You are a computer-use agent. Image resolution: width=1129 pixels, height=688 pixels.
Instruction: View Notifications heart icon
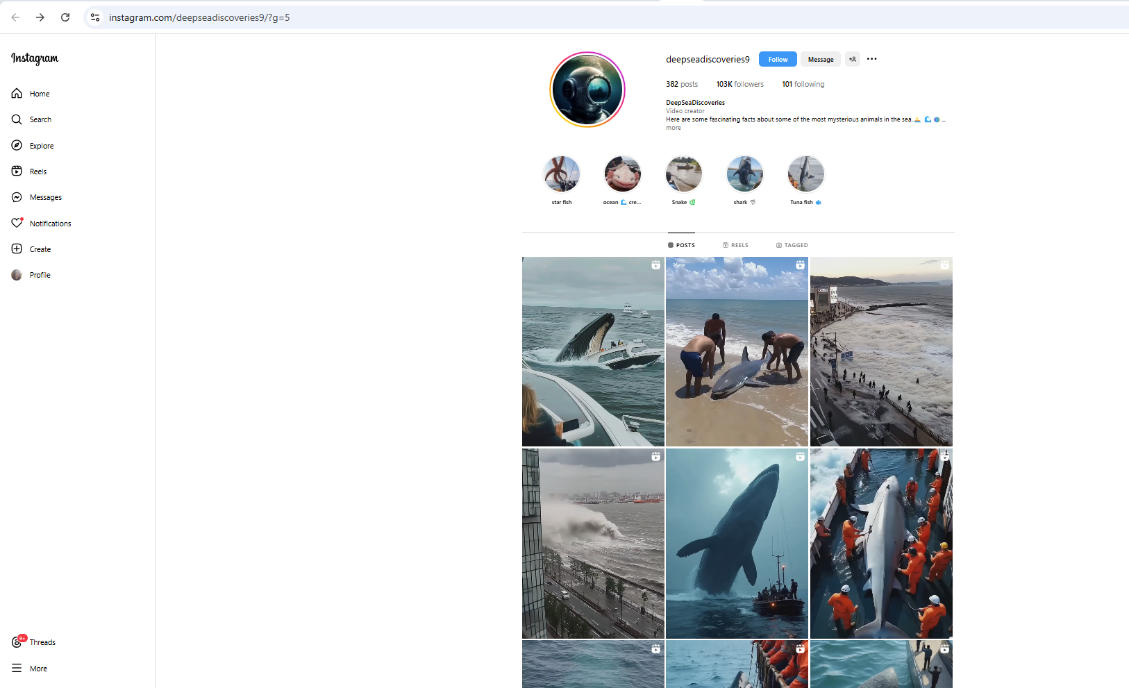tap(17, 224)
